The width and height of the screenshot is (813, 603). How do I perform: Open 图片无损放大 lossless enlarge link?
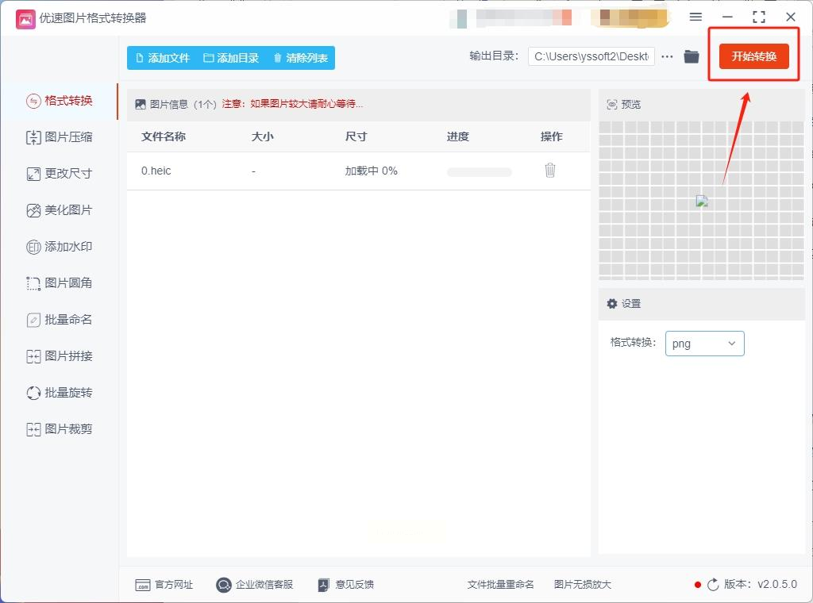(582, 584)
